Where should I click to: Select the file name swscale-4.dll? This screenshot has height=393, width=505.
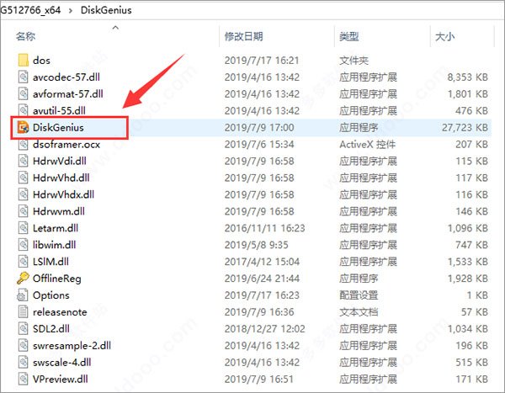(x=61, y=362)
